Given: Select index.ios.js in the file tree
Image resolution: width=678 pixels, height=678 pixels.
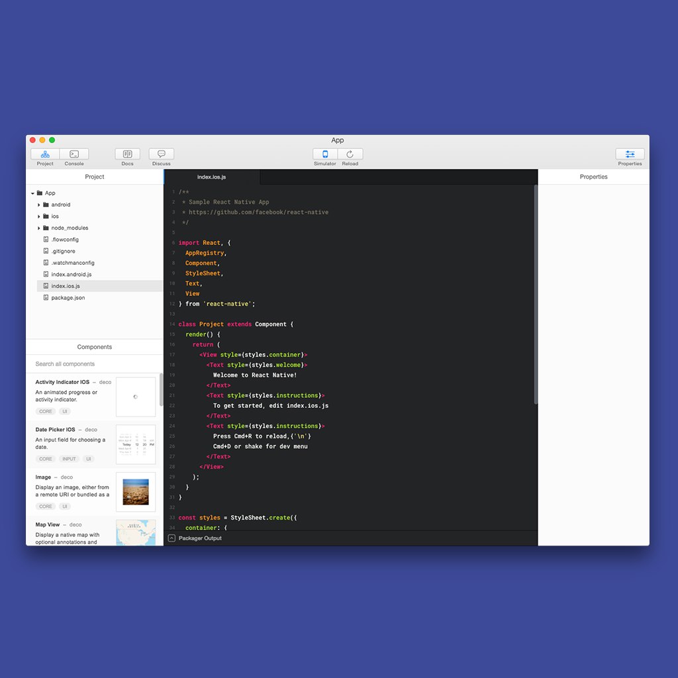Looking at the screenshot, I should coord(99,286).
